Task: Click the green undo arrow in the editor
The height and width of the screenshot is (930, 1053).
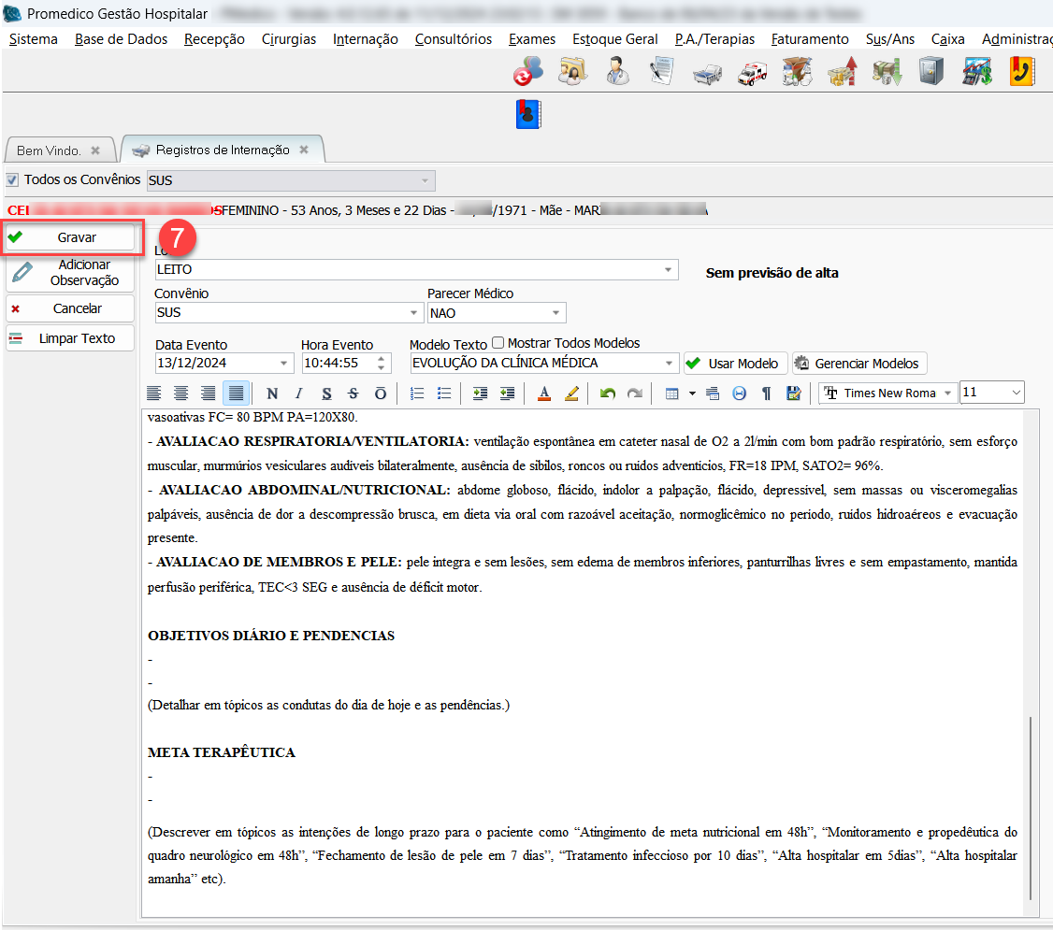Action: [x=608, y=393]
